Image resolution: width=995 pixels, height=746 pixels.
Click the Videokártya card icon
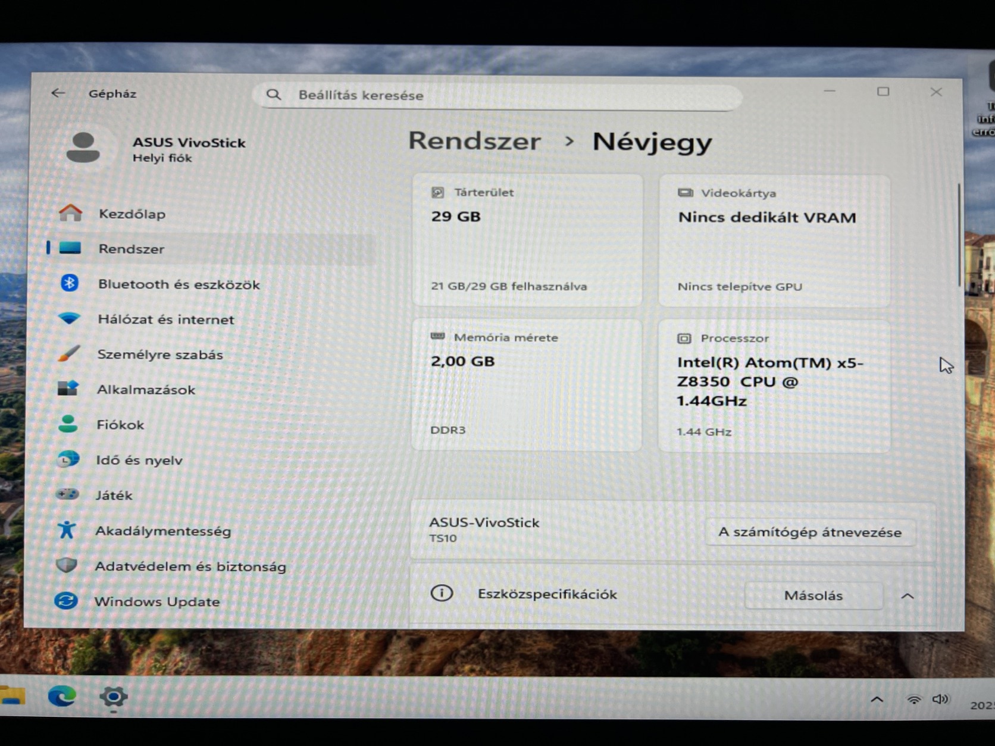coord(686,193)
